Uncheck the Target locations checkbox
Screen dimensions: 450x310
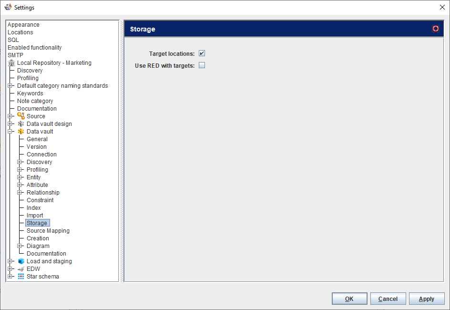click(202, 53)
